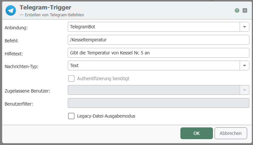Focus the Hilfetext input field
Image resolution: width=253 pixels, height=145 pixels.
tap(158, 53)
